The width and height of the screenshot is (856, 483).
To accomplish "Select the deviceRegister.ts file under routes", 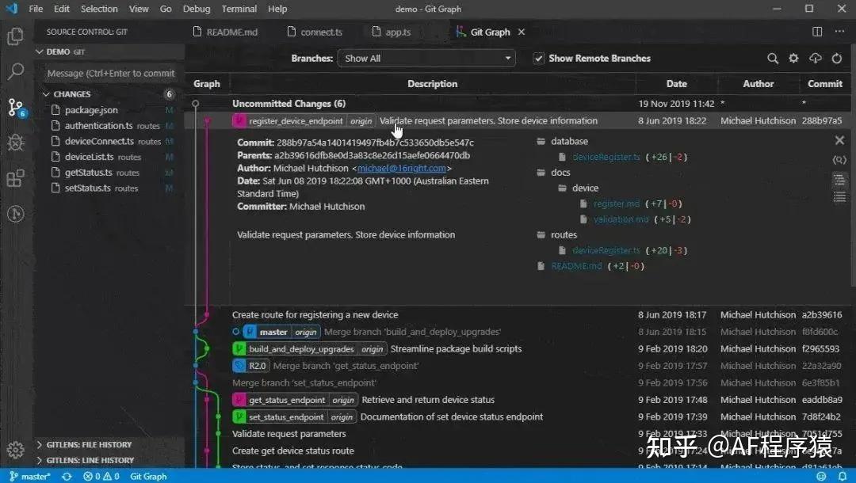I will coord(606,250).
